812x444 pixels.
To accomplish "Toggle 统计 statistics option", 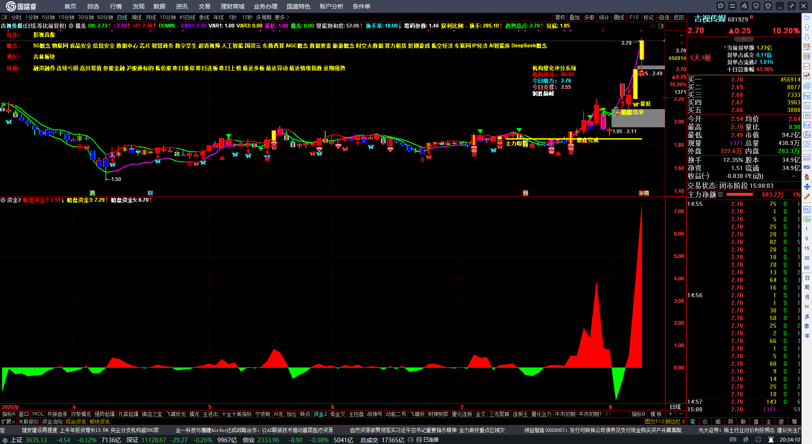I will (x=604, y=17).
